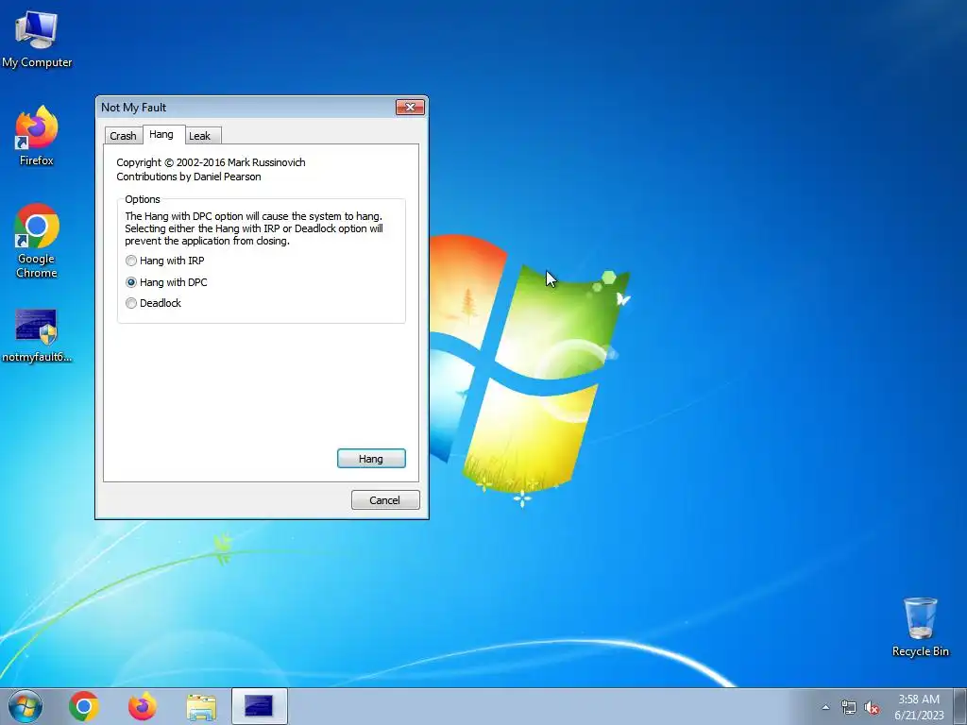Click the Contributions by Daniel Pearson text
This screenshot has height=725, width=967.
189,177
